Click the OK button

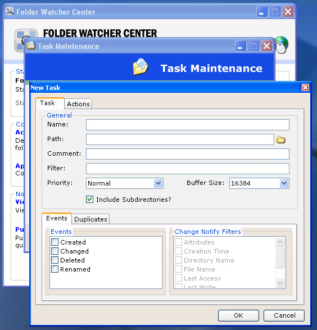click(x=238, y=315)
